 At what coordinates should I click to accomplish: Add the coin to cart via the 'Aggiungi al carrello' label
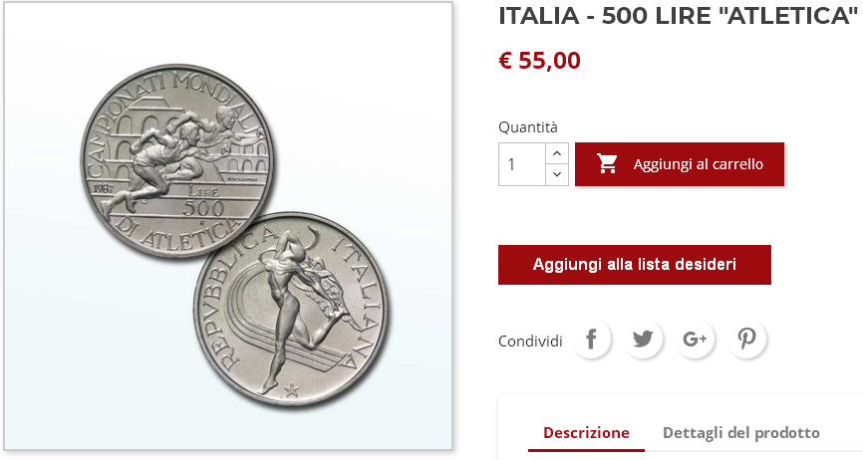pyautogui.click(x=698, y=164)
